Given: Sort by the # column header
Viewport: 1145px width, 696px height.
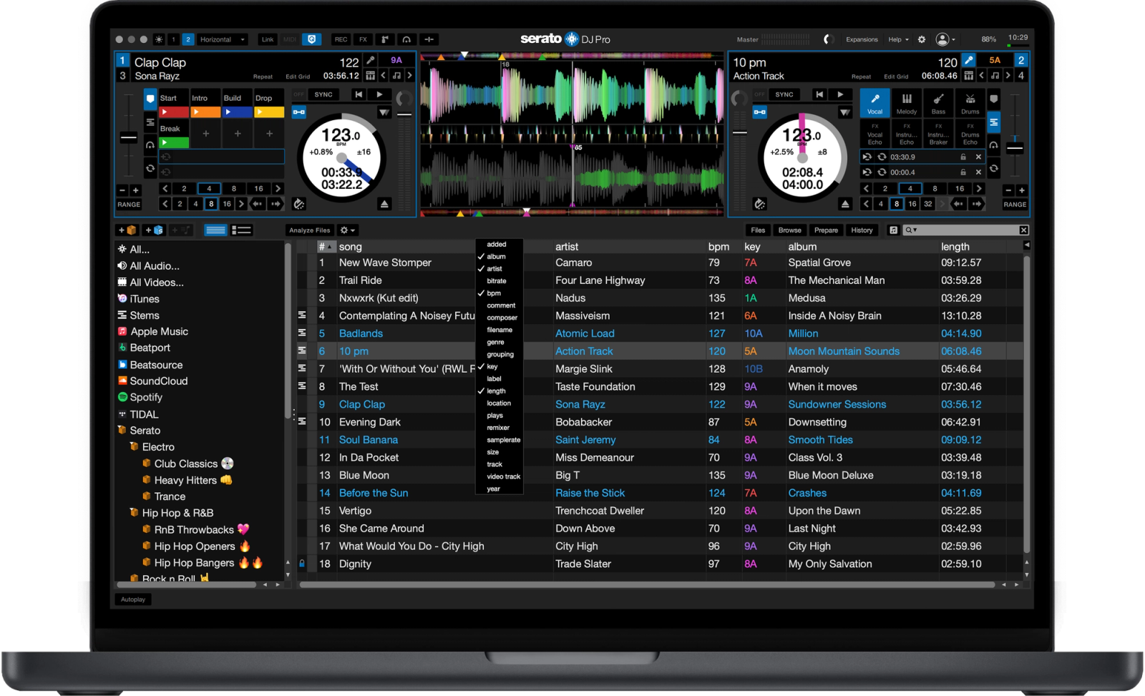Looking at the screenshot, I should (326, 247).
